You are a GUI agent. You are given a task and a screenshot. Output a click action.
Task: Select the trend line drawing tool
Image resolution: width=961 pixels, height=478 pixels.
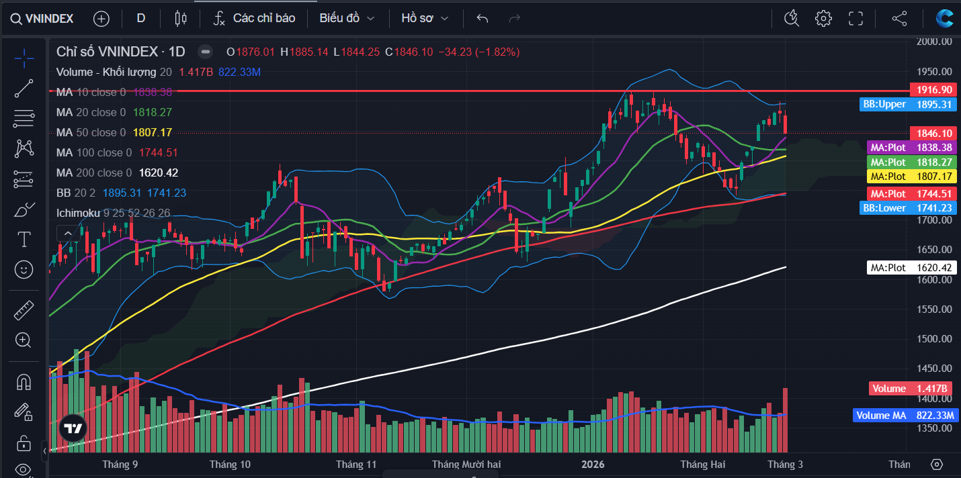24,89
